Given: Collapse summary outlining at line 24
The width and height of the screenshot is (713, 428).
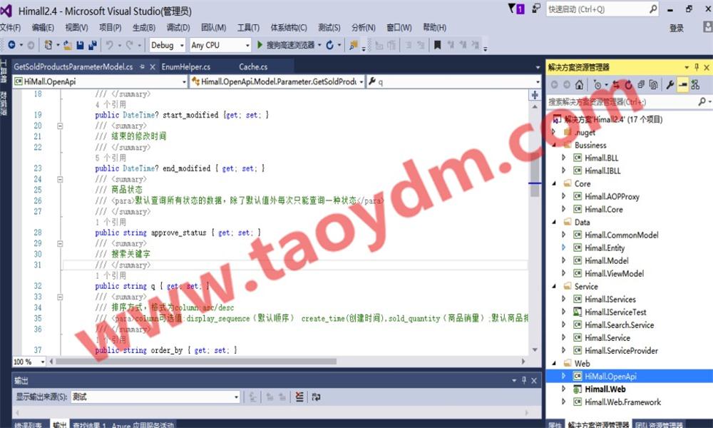Looking at the screenshot, I should click(60, 180).
